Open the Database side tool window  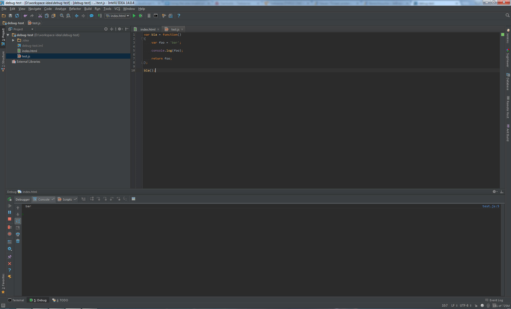[x=508, y=82]
